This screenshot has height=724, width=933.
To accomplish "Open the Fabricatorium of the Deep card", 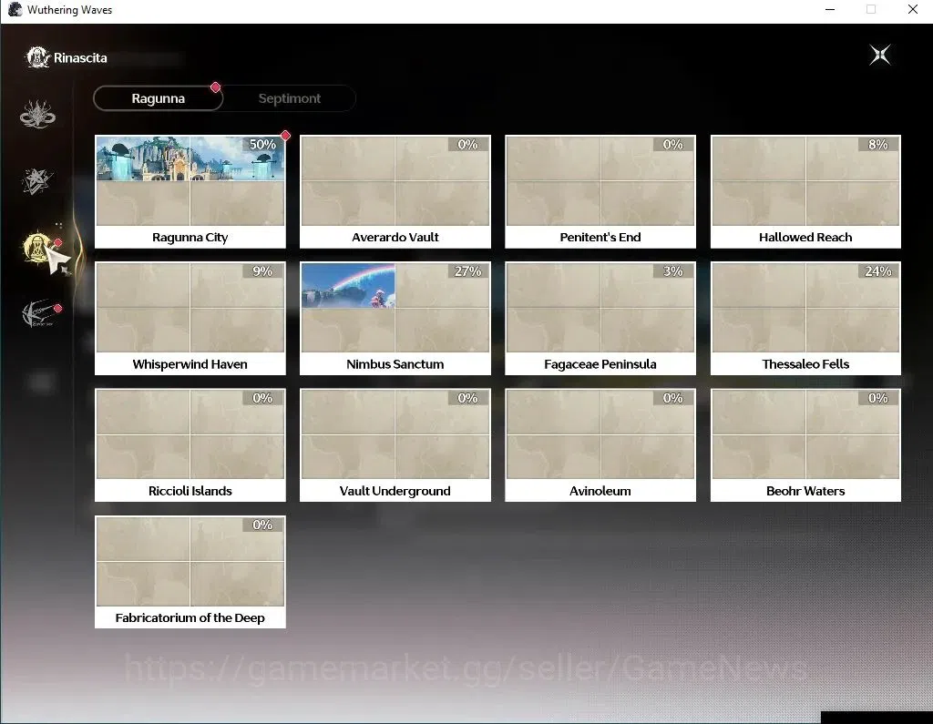I will (190, 572).
